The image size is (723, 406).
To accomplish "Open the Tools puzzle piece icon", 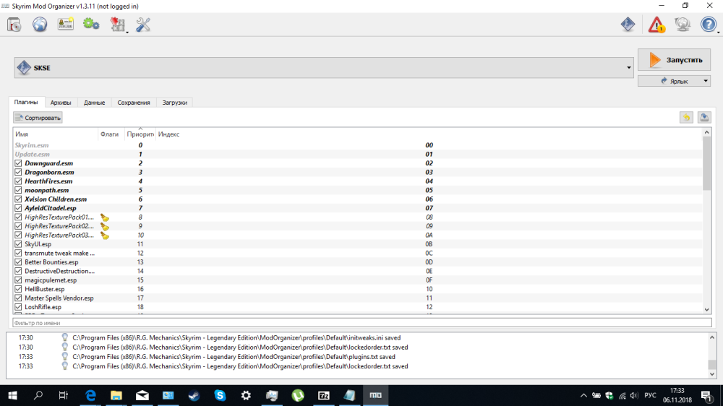I will [x=117, y=25].
